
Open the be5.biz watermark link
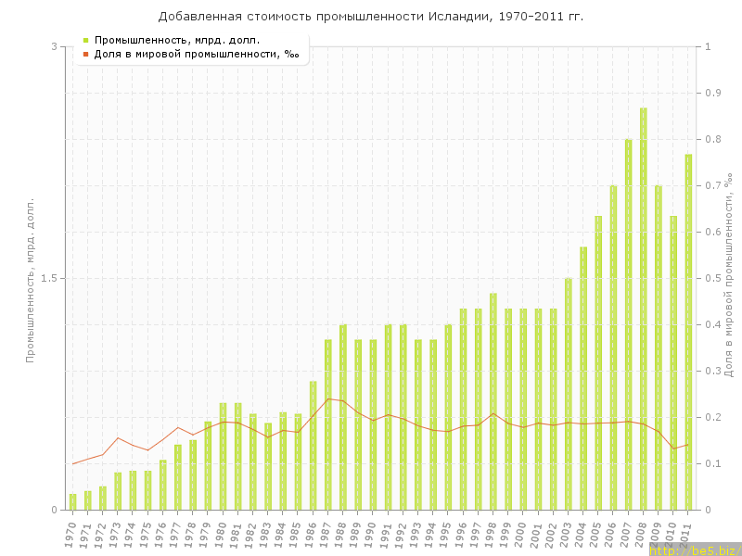694,550
